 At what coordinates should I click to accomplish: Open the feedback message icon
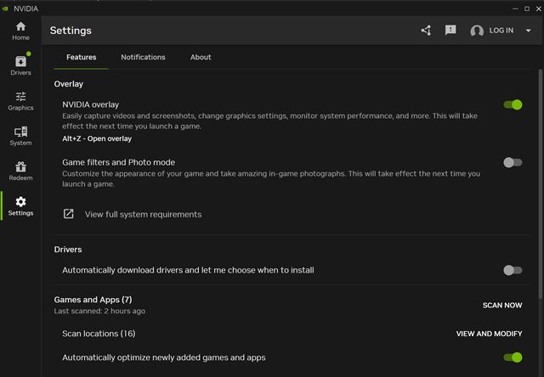(450, 31)
